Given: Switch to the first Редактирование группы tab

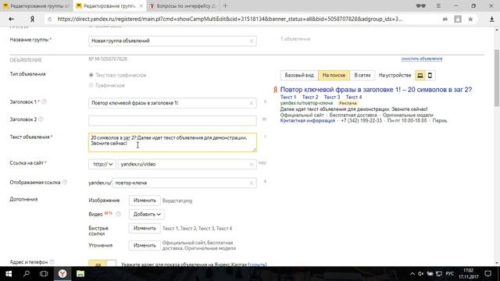Looking at the screenshot, I should (37, 5).
